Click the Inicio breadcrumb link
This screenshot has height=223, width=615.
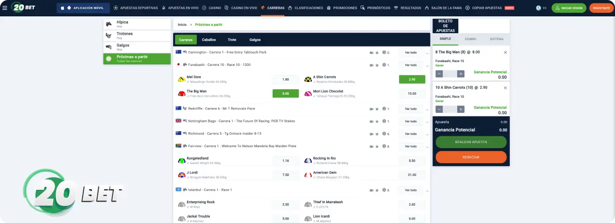click(x=182, y=24)
